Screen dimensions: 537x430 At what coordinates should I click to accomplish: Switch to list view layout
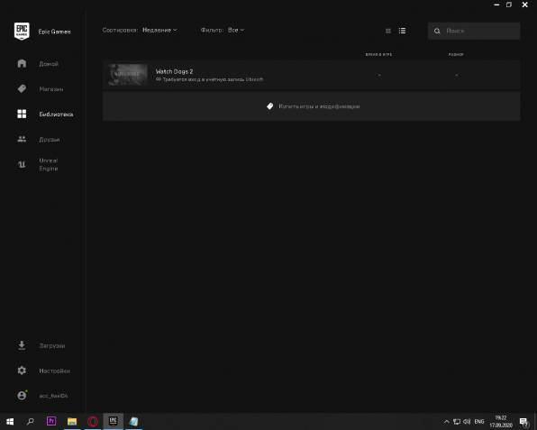[402, 31]
